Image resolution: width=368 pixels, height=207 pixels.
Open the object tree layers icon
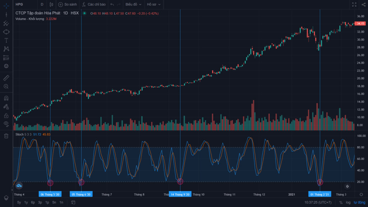[x=6, y=198]
